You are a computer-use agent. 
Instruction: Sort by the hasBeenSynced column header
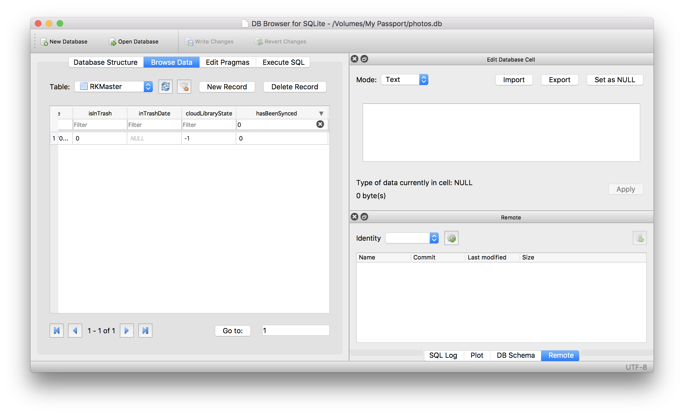coord(276,113)
